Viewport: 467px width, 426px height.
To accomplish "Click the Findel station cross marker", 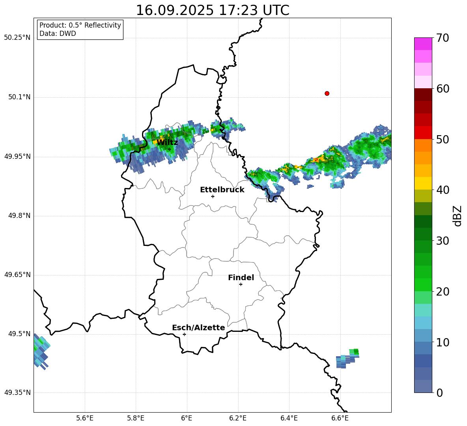I will point(241,285).
